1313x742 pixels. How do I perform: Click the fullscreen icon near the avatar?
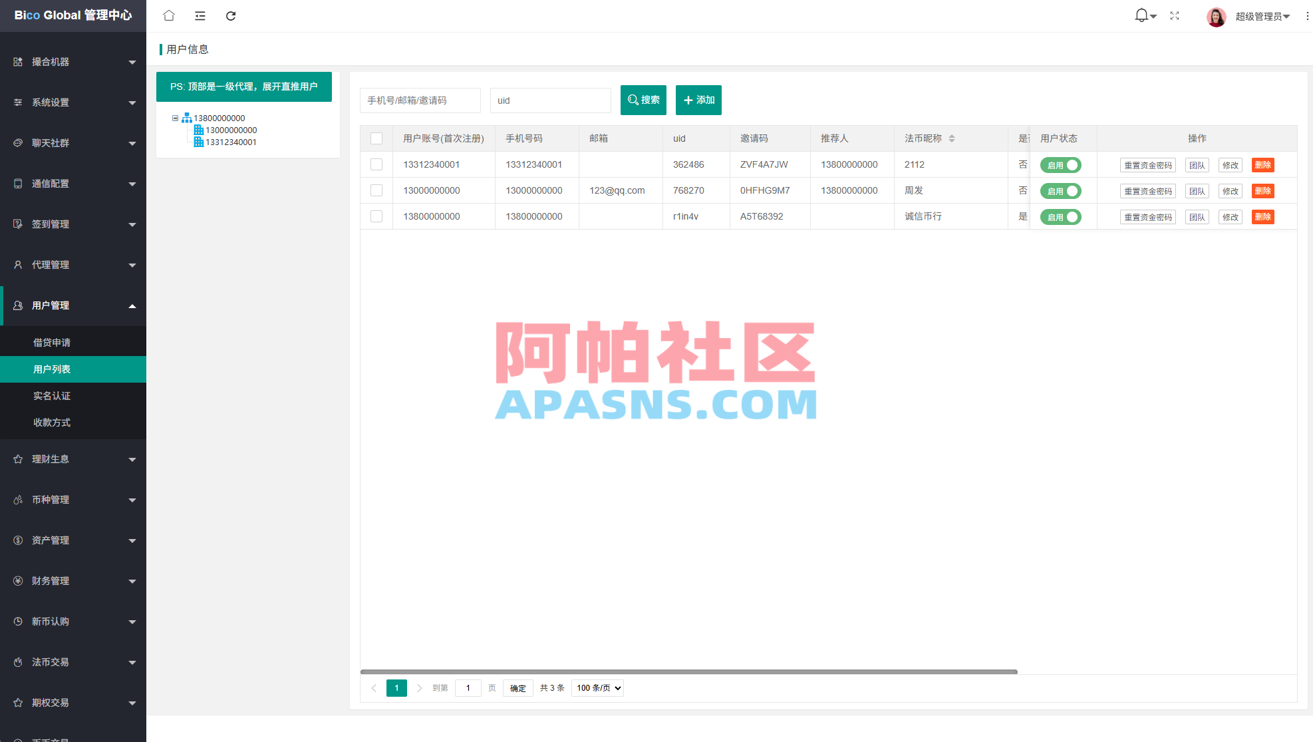pyautogui.click(x=1175, y=15)
